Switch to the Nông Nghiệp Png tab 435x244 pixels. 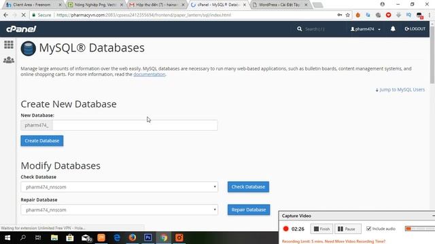click(x=95, y=5)
